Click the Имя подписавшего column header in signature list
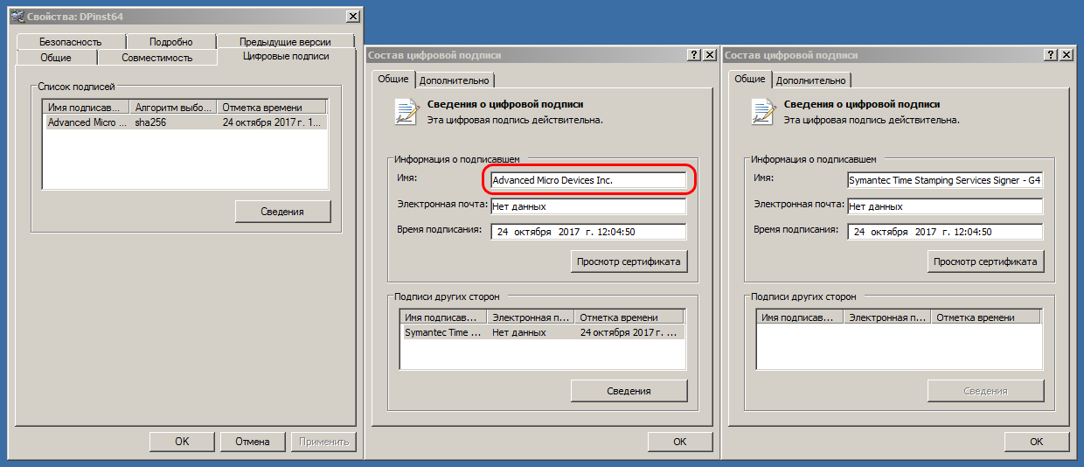Viewport: 1084px width, 467px height. (86, 108)
